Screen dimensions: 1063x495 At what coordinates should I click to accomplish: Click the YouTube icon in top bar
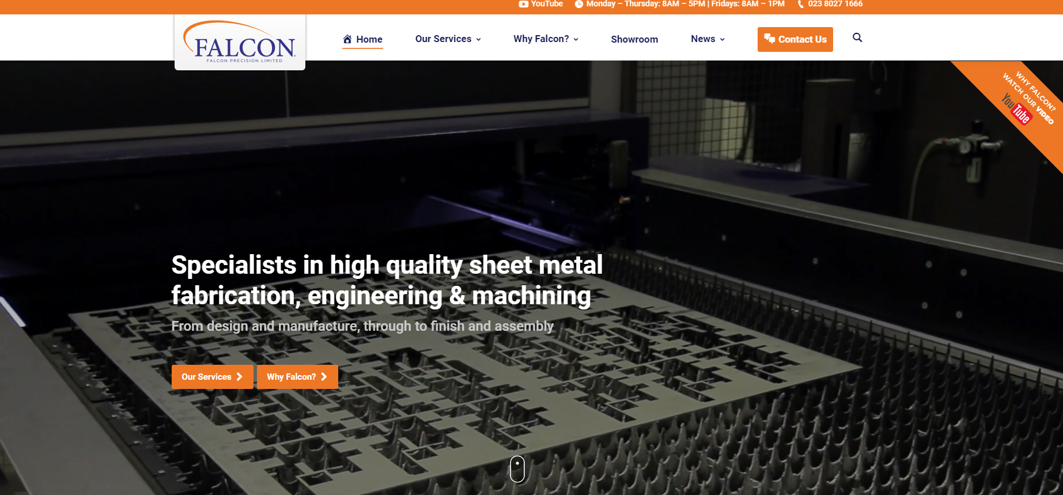point(523,4)
